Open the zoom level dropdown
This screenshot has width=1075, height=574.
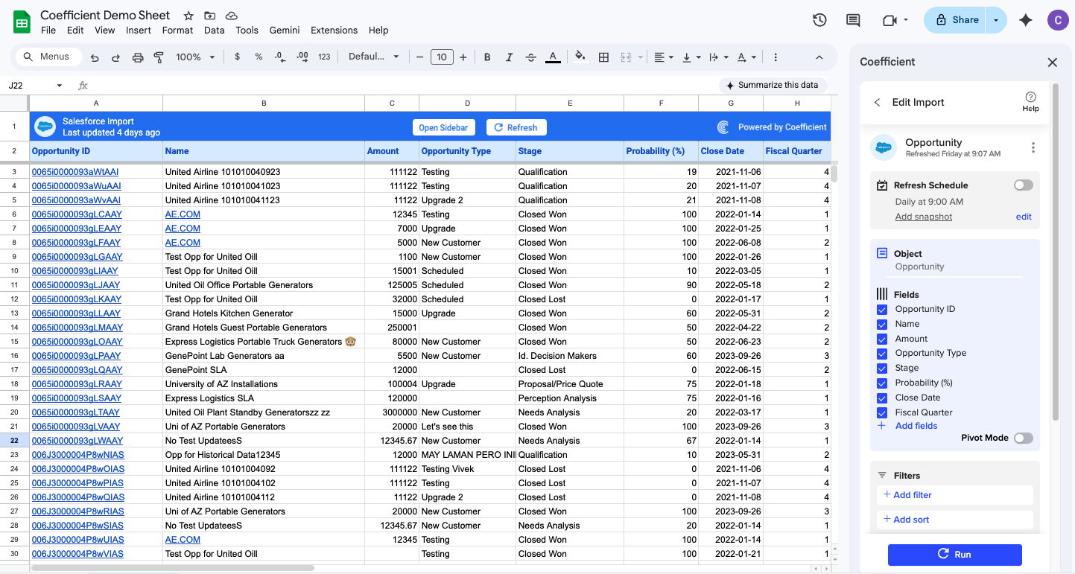197,56
